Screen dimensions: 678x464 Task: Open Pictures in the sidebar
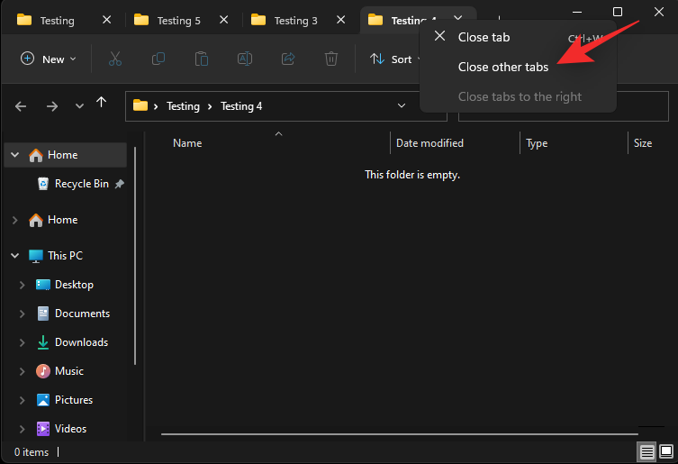coord(65,400)
